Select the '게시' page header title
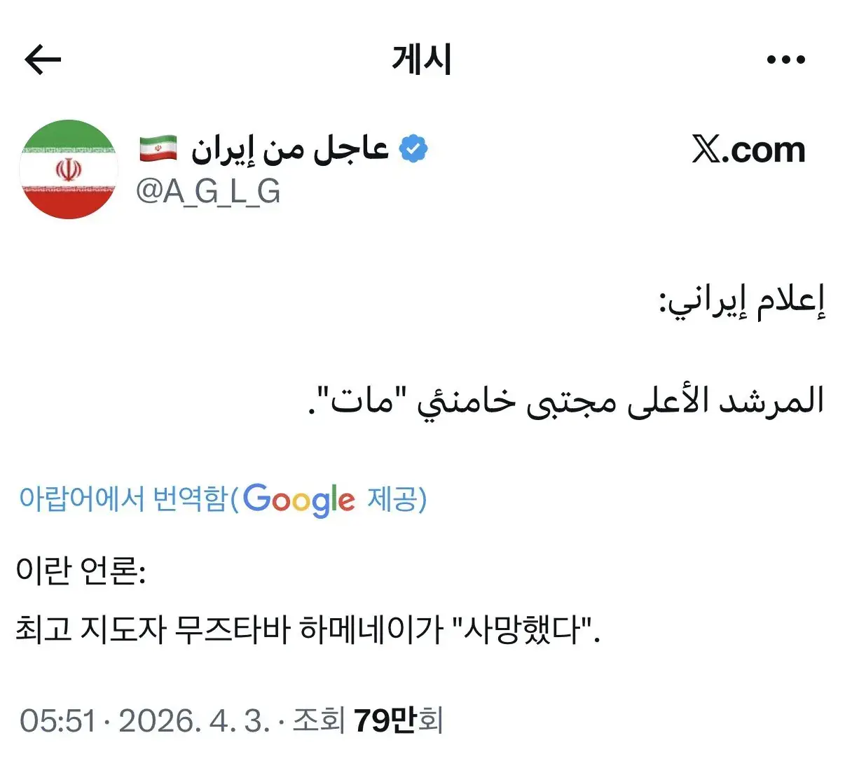This screenshot has width=845, height=761. click(x=420, y=59)
